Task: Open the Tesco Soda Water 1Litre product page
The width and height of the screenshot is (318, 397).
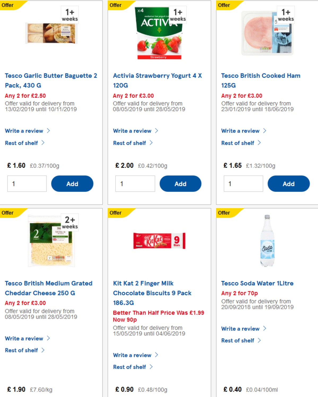Action: pyautogui.click(x=257, y=283)
